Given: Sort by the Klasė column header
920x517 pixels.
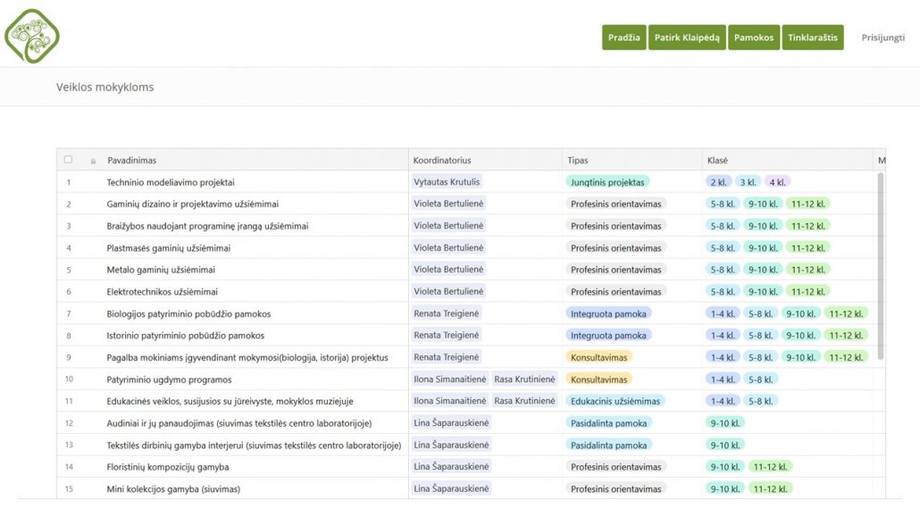Looking at the screenshot, I should click(x=717, y=160).
